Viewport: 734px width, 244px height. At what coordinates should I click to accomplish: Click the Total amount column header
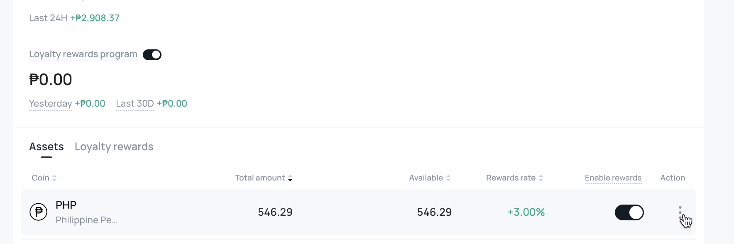coord(260,178)
